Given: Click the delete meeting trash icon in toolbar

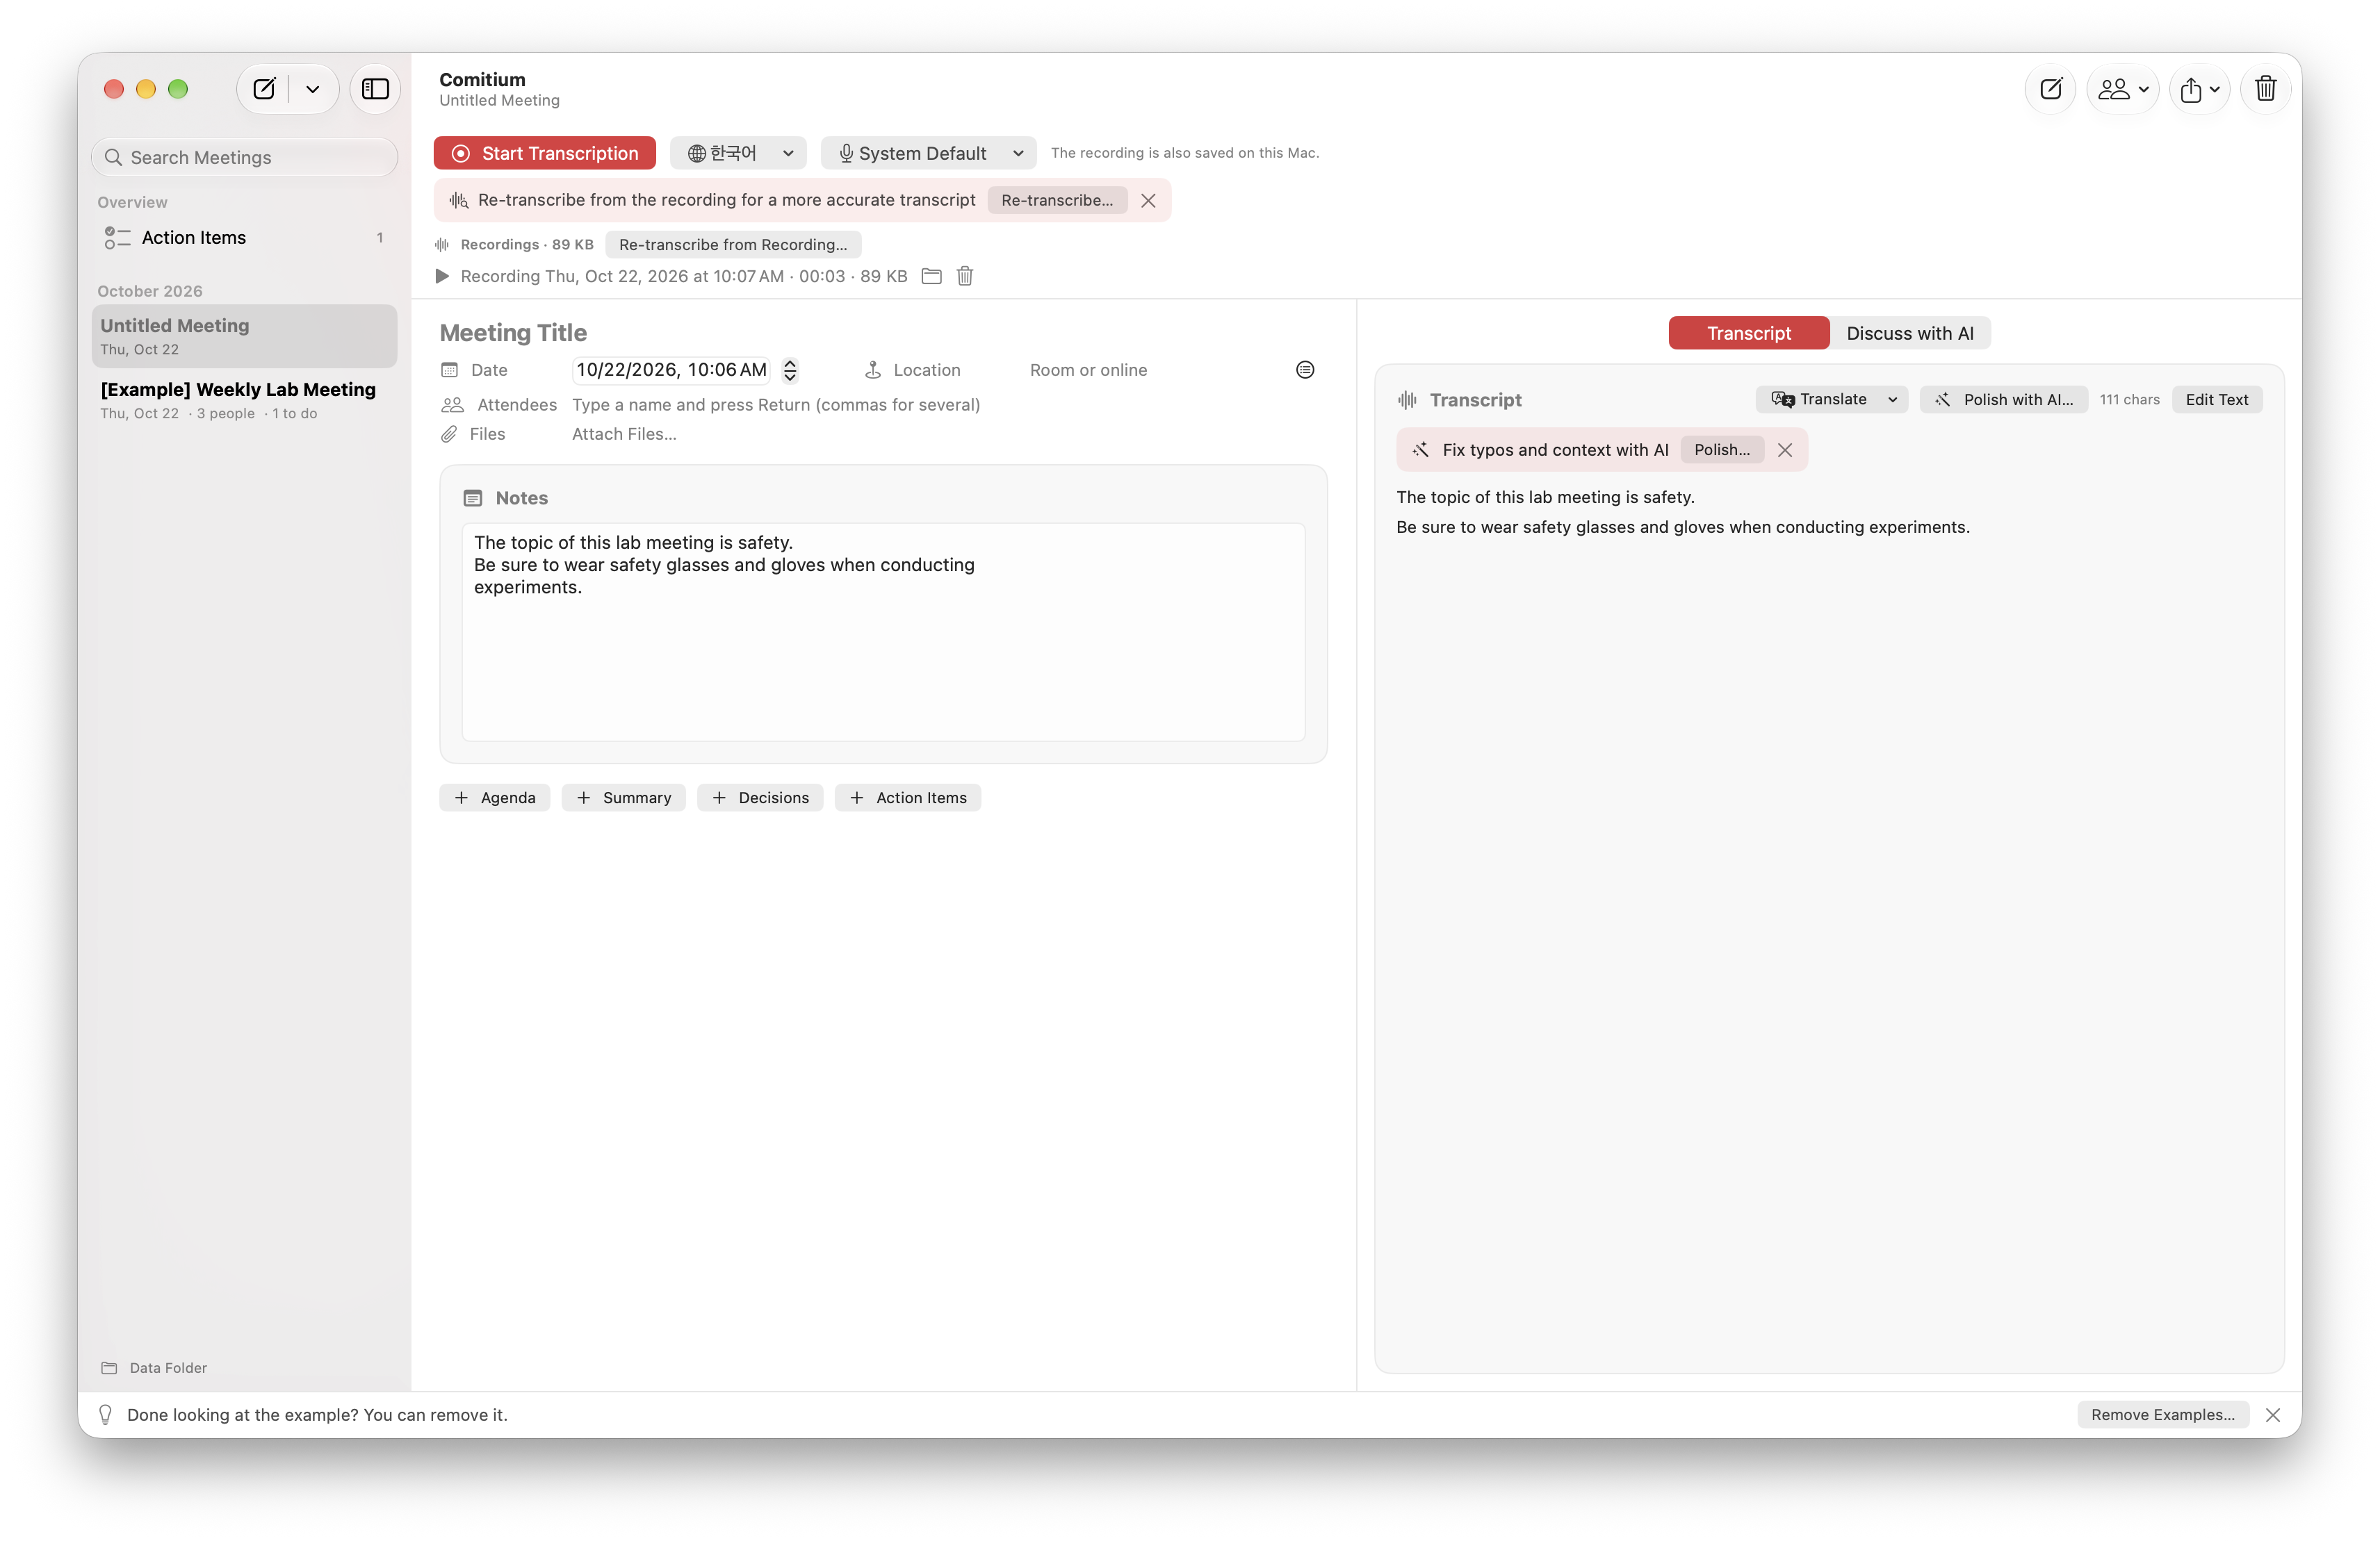Looking at the screenshot, I should 2266,89.
